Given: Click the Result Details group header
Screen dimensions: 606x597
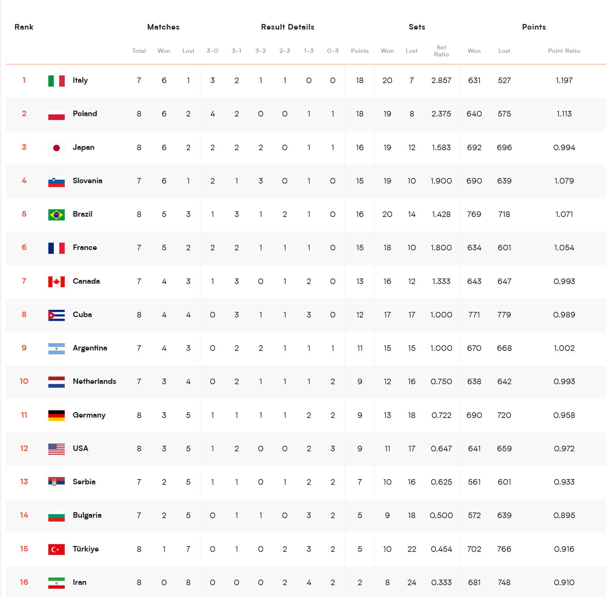Looking at the screenshot, I should point(288,27).
